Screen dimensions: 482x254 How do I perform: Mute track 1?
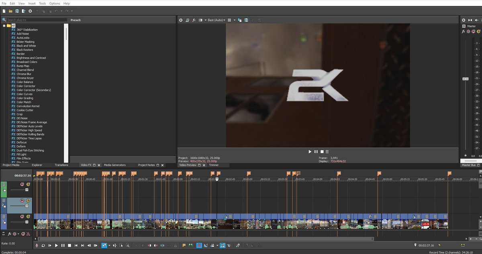tap(22, 184)
